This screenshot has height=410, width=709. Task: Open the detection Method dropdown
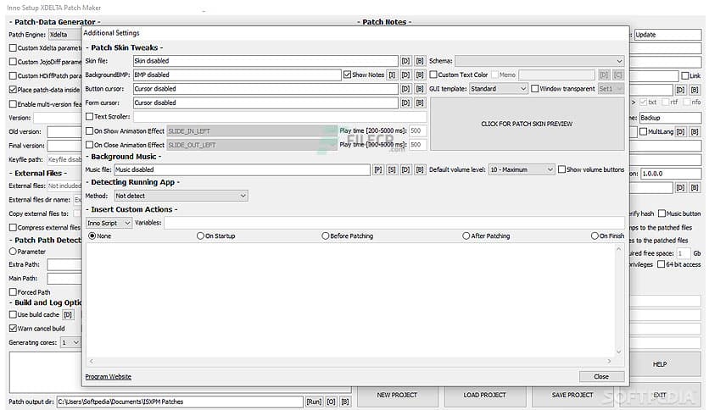coord(181,196)
